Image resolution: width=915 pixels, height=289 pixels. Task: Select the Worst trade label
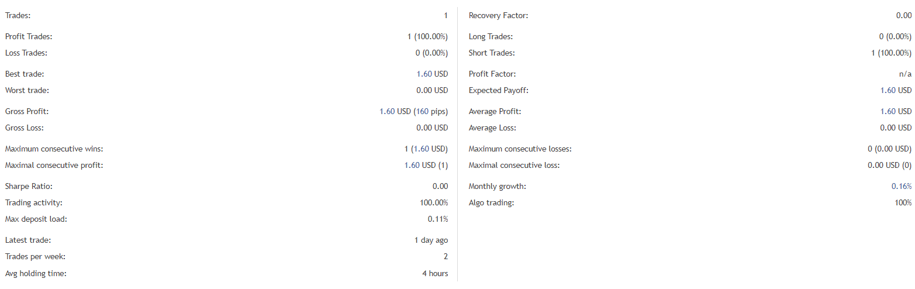click(27, 91)
